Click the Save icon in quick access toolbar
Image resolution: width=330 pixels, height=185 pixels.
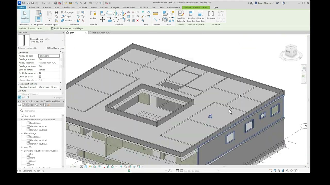point(32,3)
